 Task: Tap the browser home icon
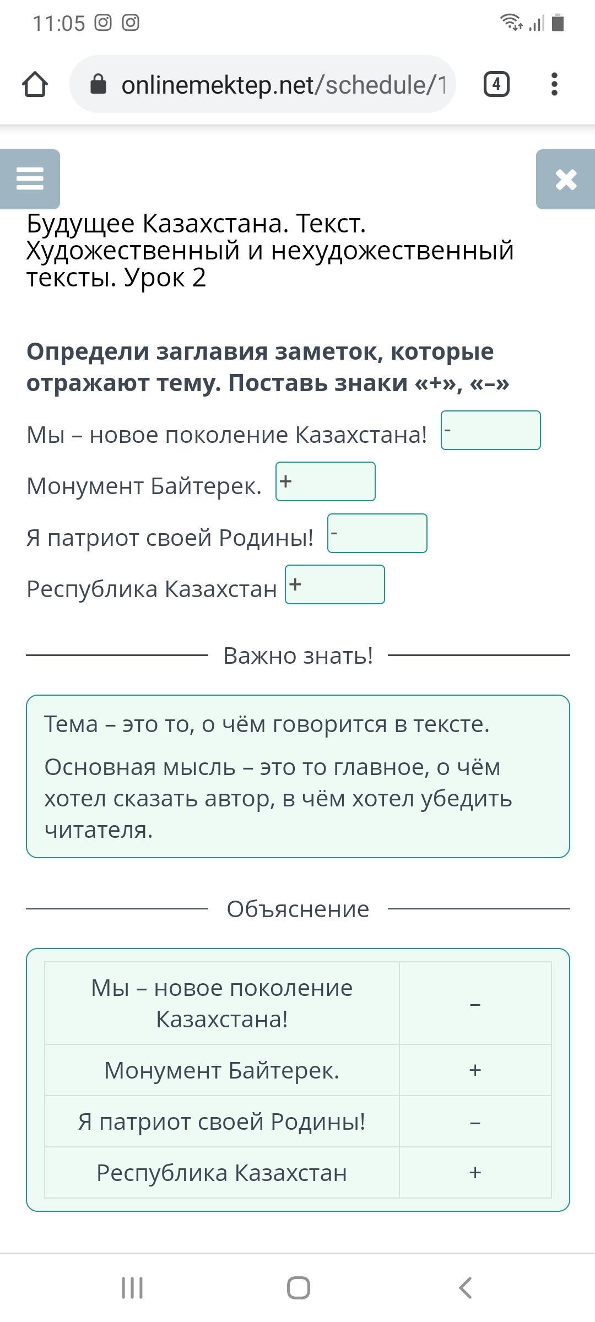tap(35, 85)
